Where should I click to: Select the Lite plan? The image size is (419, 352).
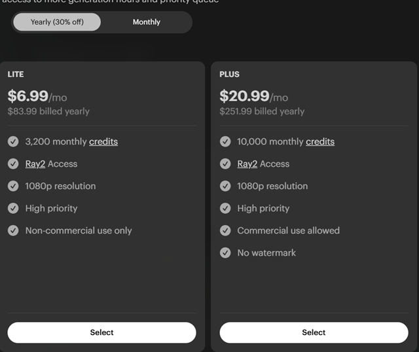101,332
